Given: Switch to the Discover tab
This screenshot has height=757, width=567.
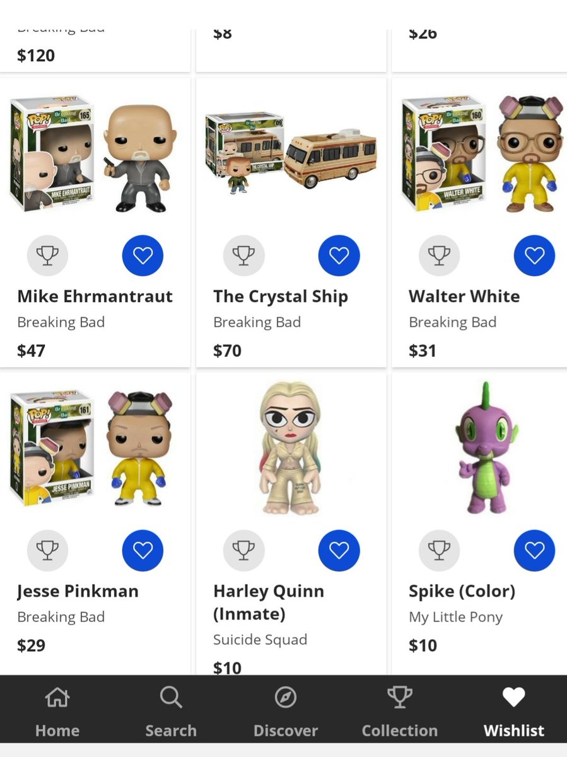Looking at the screenshot, I should 285,712.
